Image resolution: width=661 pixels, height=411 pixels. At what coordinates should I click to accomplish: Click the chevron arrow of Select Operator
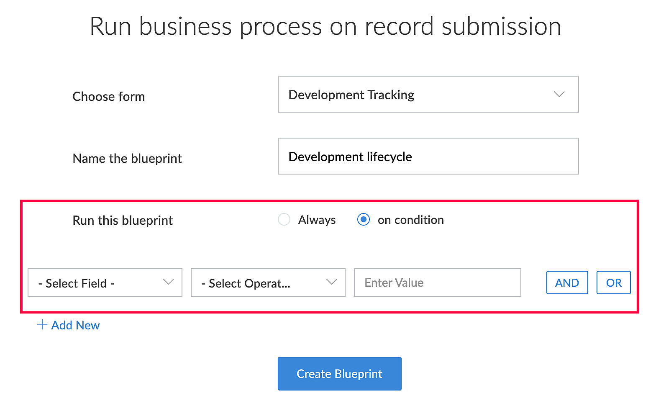coord(331,282)
